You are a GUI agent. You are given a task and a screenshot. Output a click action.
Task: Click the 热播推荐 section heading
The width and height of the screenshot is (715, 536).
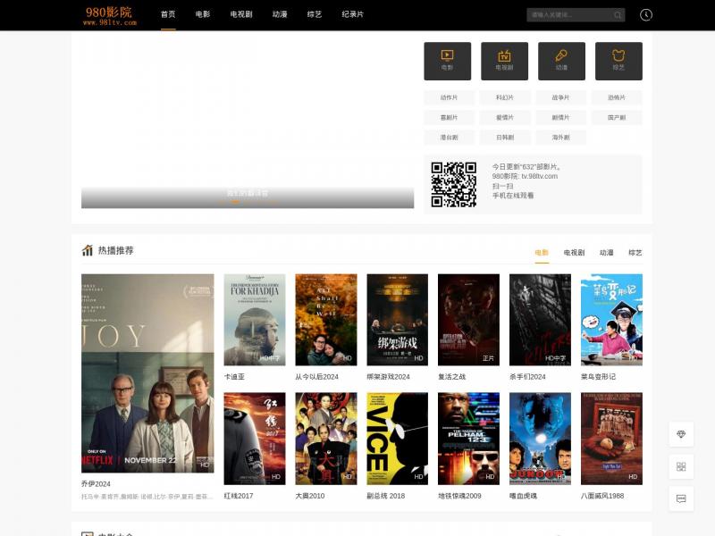(x=116, y=250)
